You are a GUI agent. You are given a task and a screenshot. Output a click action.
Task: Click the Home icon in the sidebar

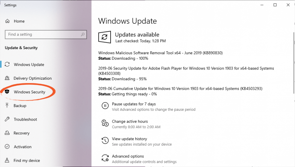pyautogui.click(x=7, y=21)
